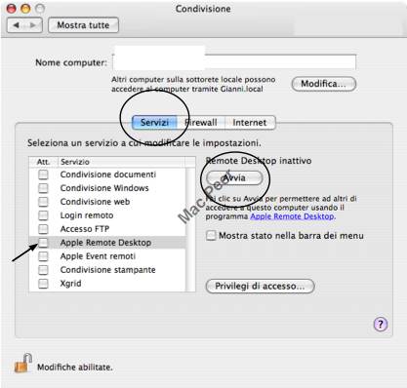Screen dimensions: 407x388
Task: Click the services list scrollbar
Action: click(x=190, y=229)
